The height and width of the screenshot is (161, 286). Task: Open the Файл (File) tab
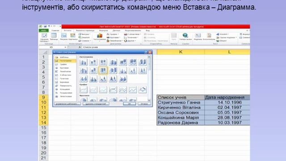(44, 30)
